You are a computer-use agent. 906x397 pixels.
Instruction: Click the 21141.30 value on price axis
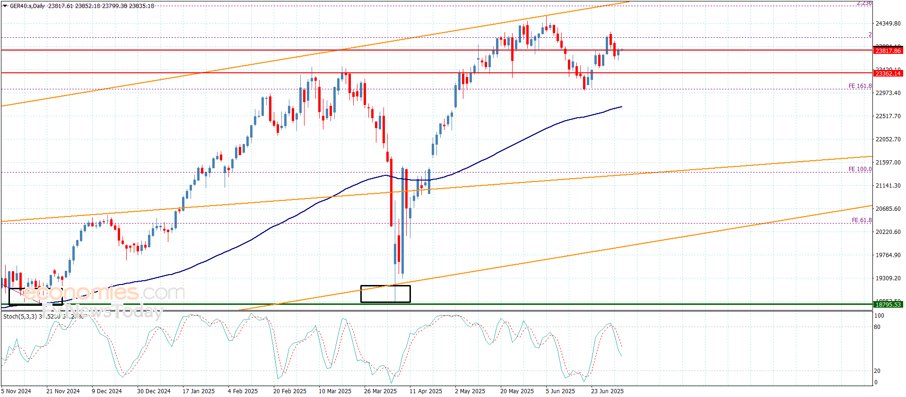[888, 186]
